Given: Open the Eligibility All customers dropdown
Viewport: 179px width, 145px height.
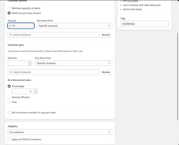Looking at the screenshot, I should [x=60, y=132].
